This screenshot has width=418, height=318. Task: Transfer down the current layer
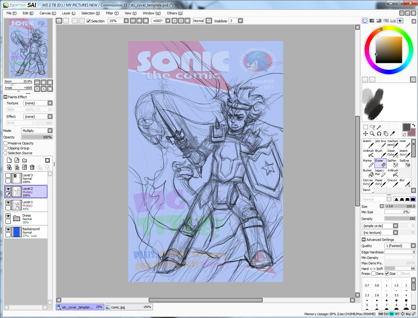[9, 167]
